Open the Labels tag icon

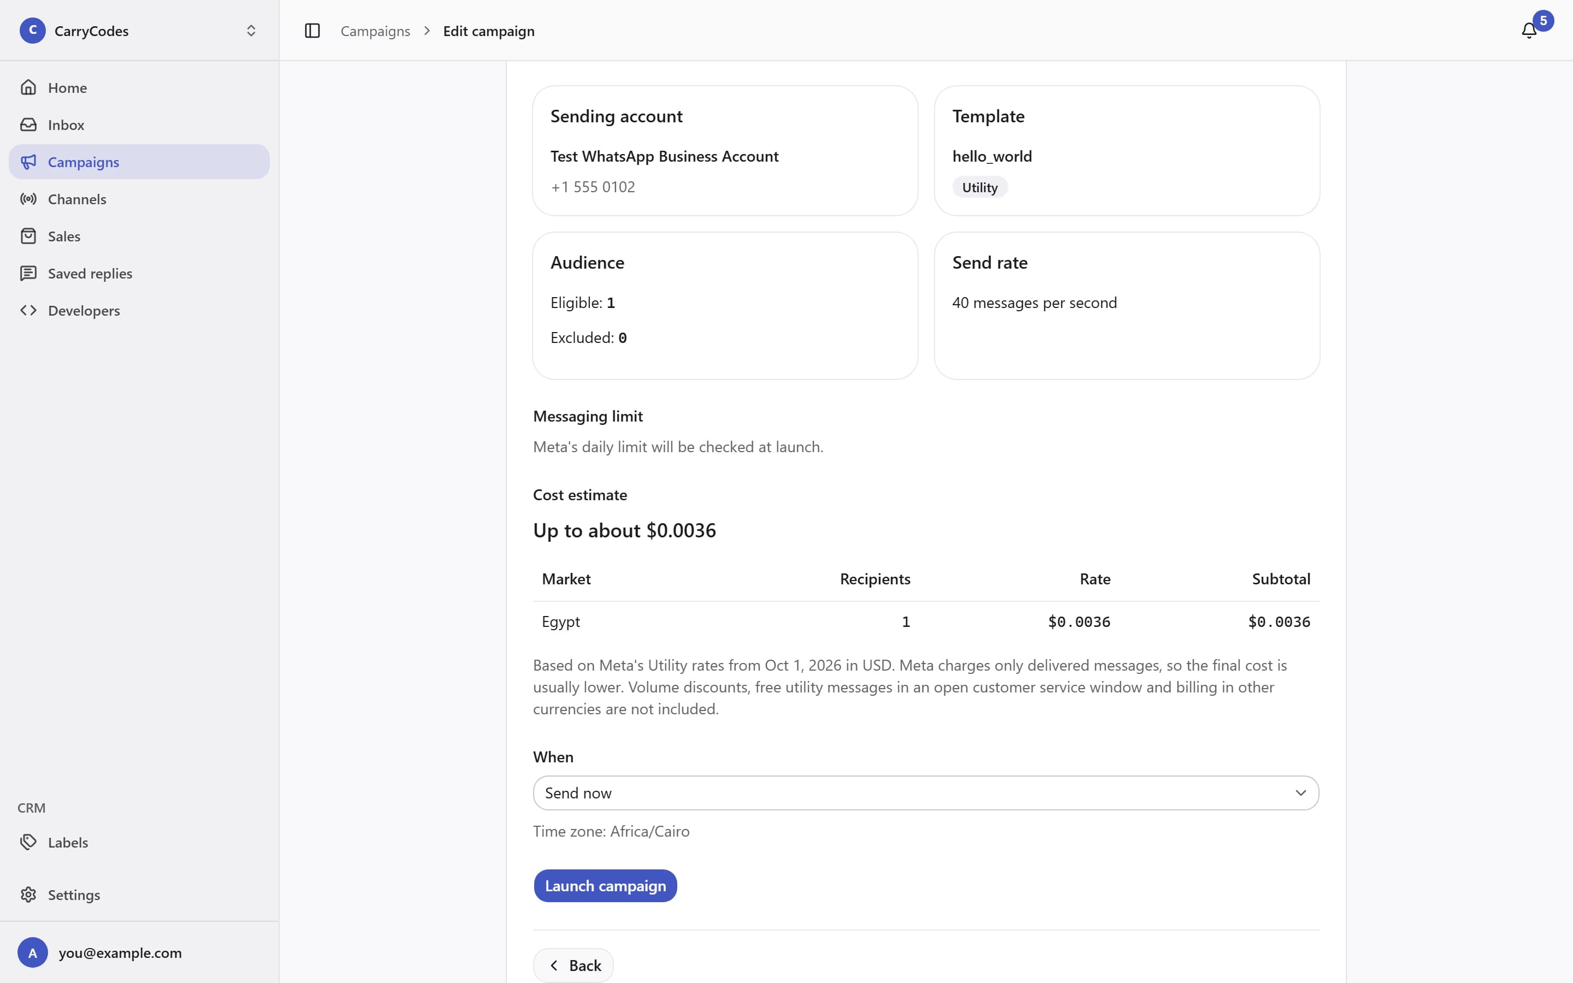pos(28,842)
